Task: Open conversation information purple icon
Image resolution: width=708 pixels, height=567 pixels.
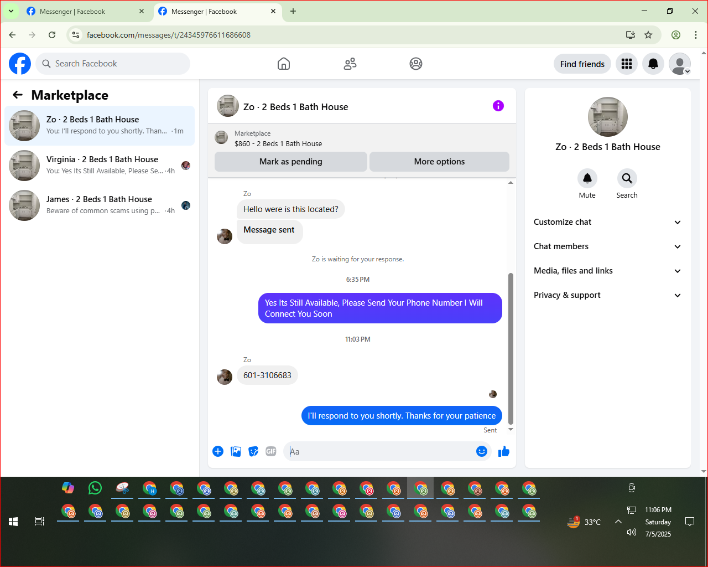Action: pos(498,106)
